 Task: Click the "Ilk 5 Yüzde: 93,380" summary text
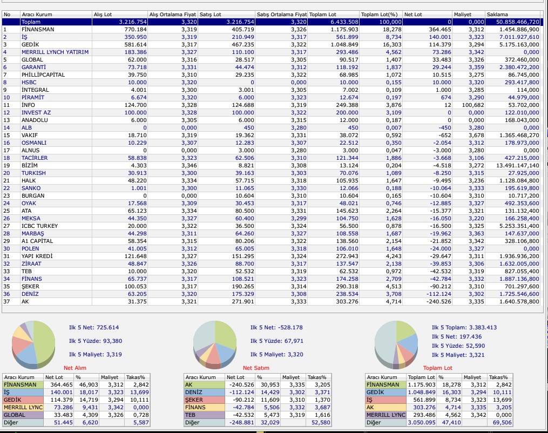coord(96,341)
